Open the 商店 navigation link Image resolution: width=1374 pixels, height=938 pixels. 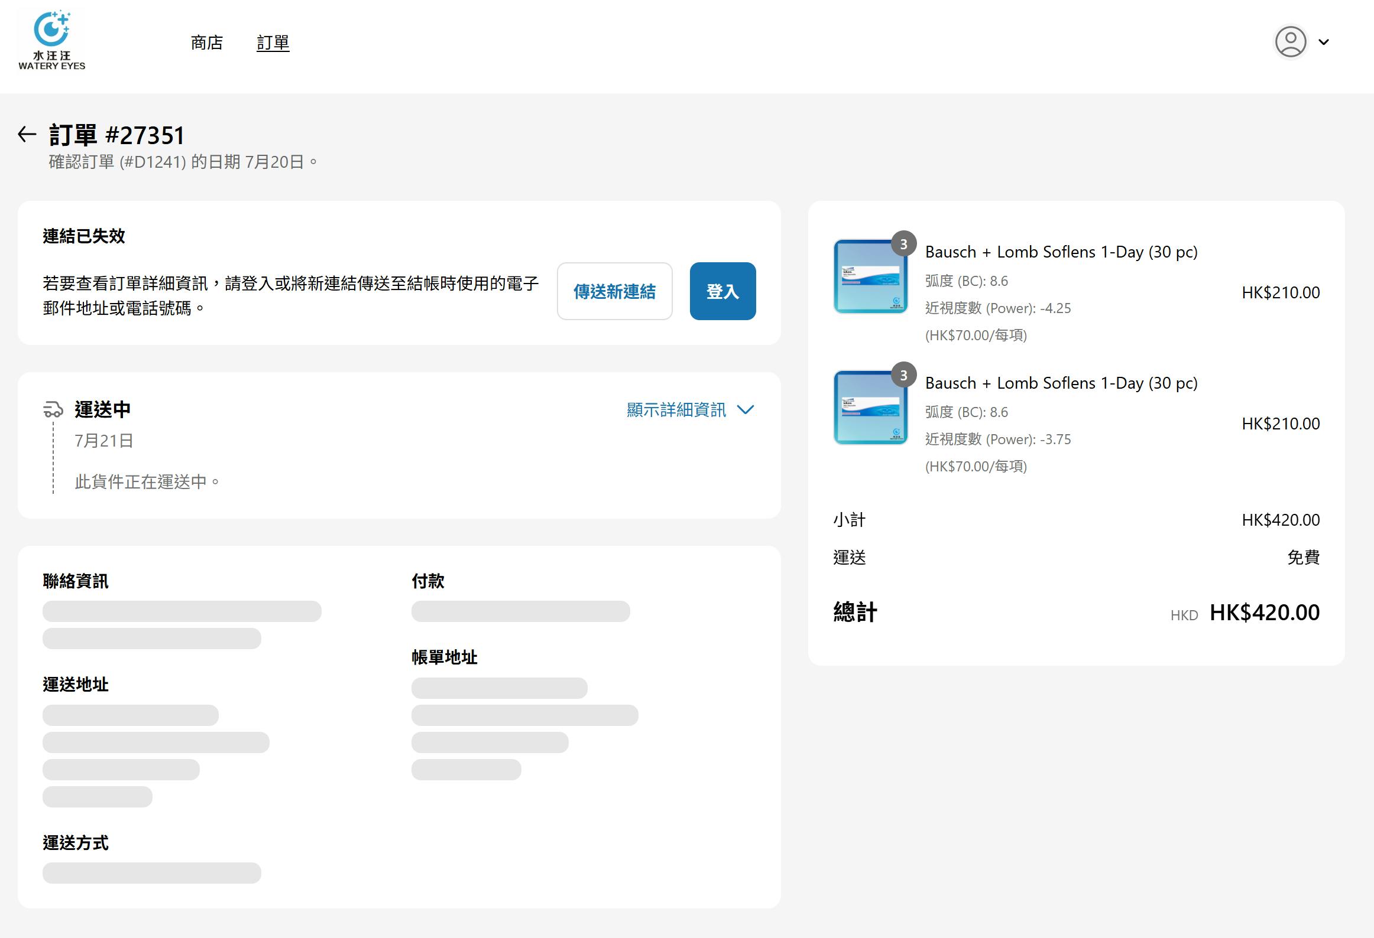[x=206, y=43]
